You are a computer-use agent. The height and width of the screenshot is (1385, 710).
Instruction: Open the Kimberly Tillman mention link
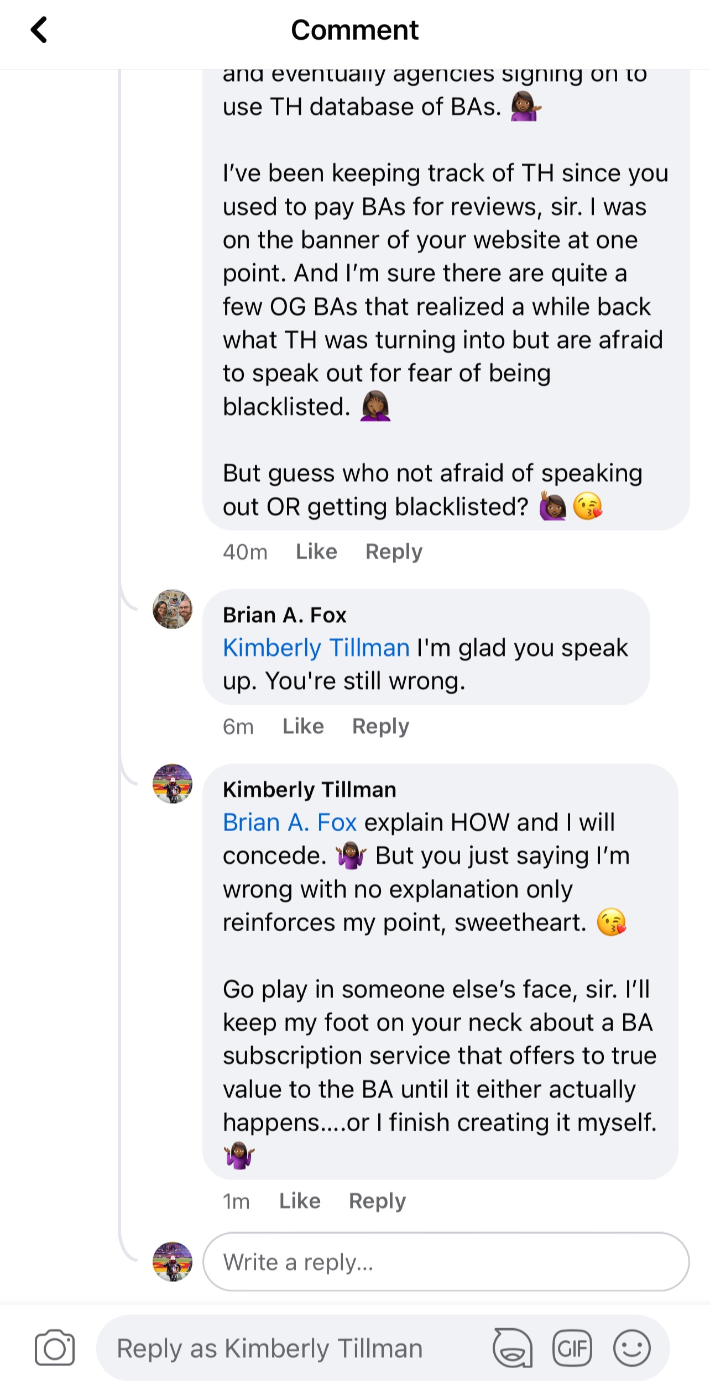point(316,648)
